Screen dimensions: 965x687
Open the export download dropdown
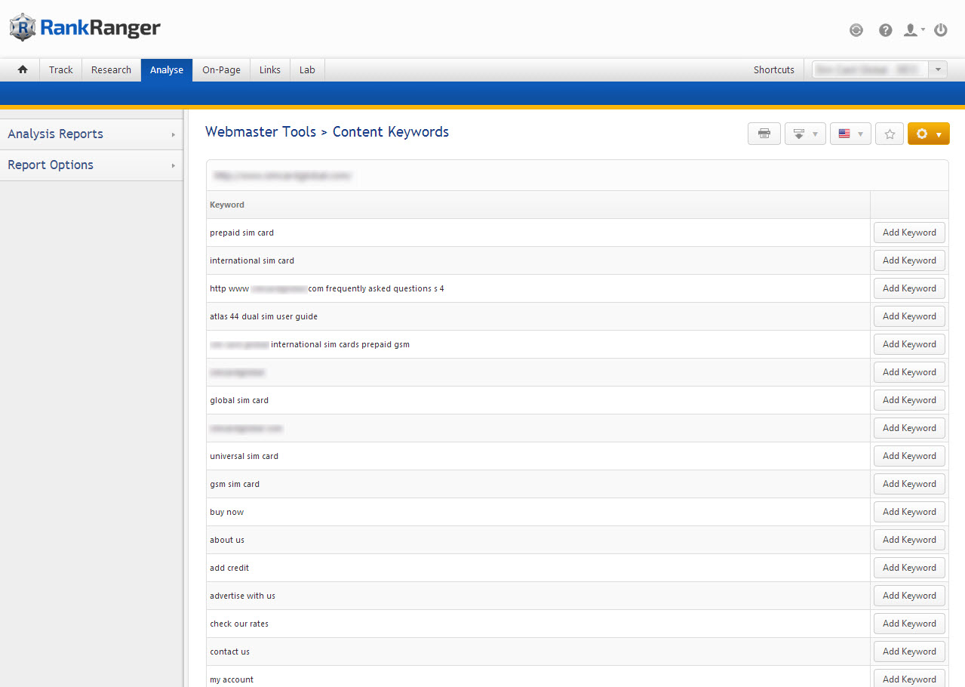point(805,134)
